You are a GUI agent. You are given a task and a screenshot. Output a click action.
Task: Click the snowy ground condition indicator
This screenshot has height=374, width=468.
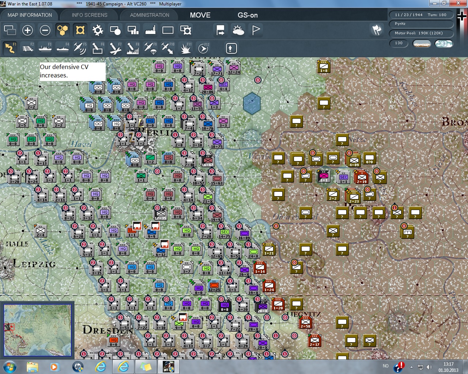[x=422, y=43]
